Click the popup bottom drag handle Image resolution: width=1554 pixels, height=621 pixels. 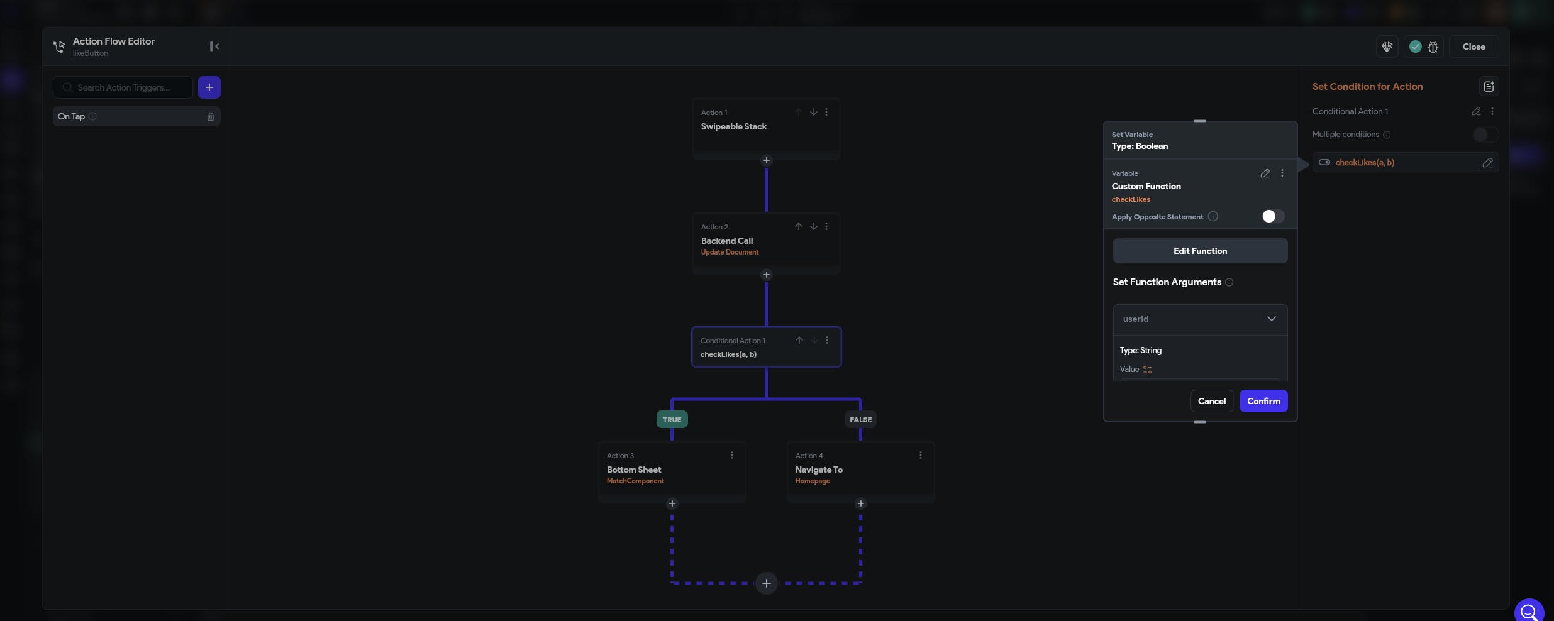tap(1200, 422)
